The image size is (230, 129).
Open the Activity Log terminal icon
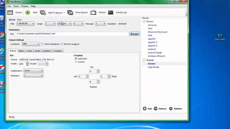pyautogui.click(x=111, y=13)
